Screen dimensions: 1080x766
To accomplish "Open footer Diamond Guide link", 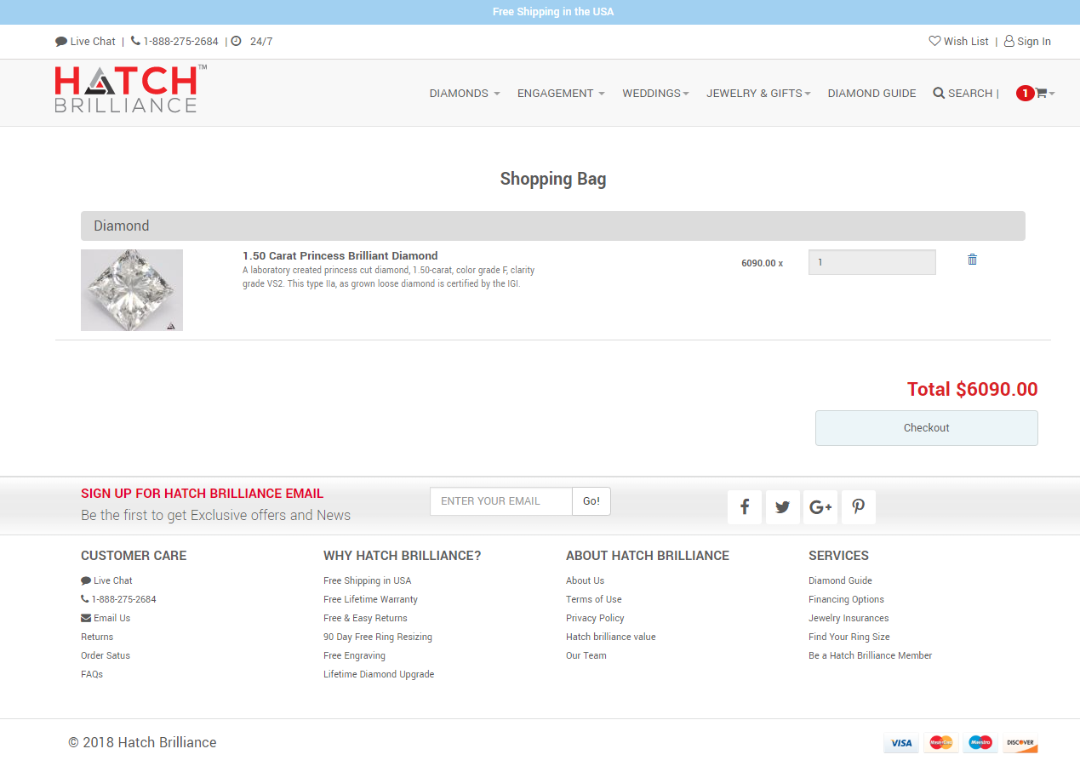I will (840, 580).
